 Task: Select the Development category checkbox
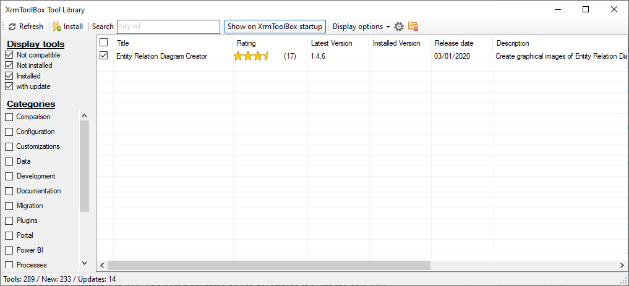(x=9, y=176)
